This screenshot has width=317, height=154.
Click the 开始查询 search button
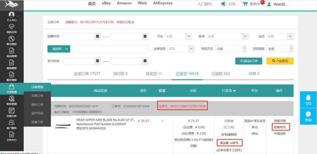point(280,61)
